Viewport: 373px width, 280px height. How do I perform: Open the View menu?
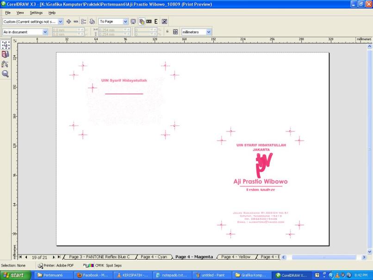(20, 12)
